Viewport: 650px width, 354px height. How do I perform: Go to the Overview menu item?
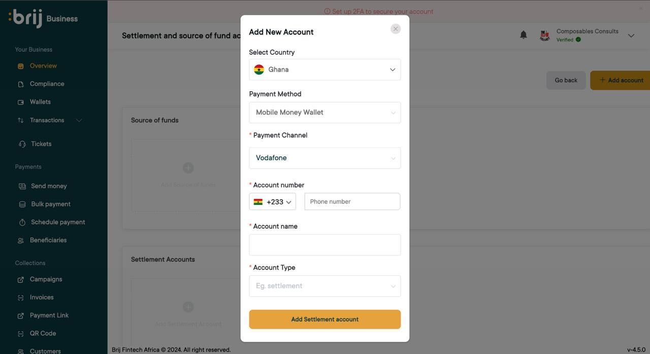(x=43, y=66)
